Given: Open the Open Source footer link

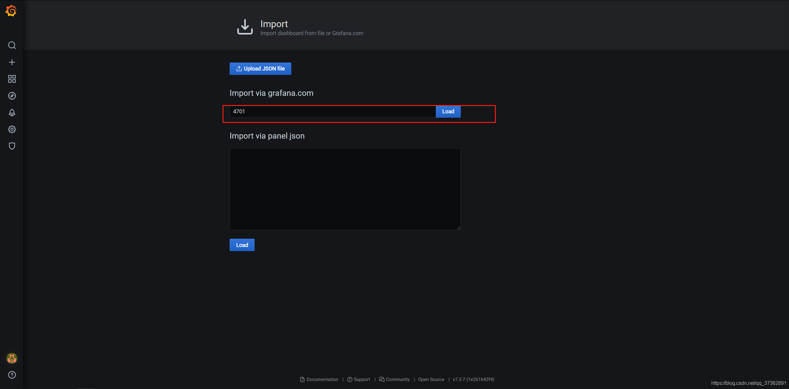Looking at the screenshot, I should [431, 379].
